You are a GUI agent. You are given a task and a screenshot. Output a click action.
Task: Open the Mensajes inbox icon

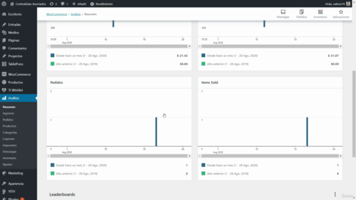pos(283,12)
